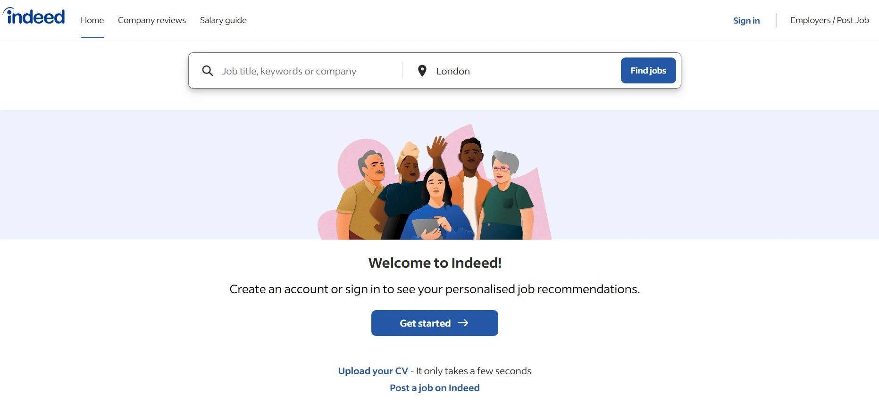Click the raised waving hand in the illustration
This screenshot has height=402, width=879.
[437, 147]
